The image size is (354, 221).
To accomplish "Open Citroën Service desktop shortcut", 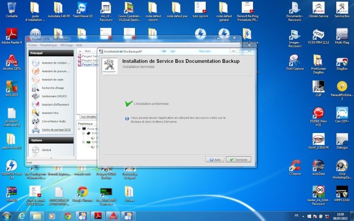I will pos(318,10).
